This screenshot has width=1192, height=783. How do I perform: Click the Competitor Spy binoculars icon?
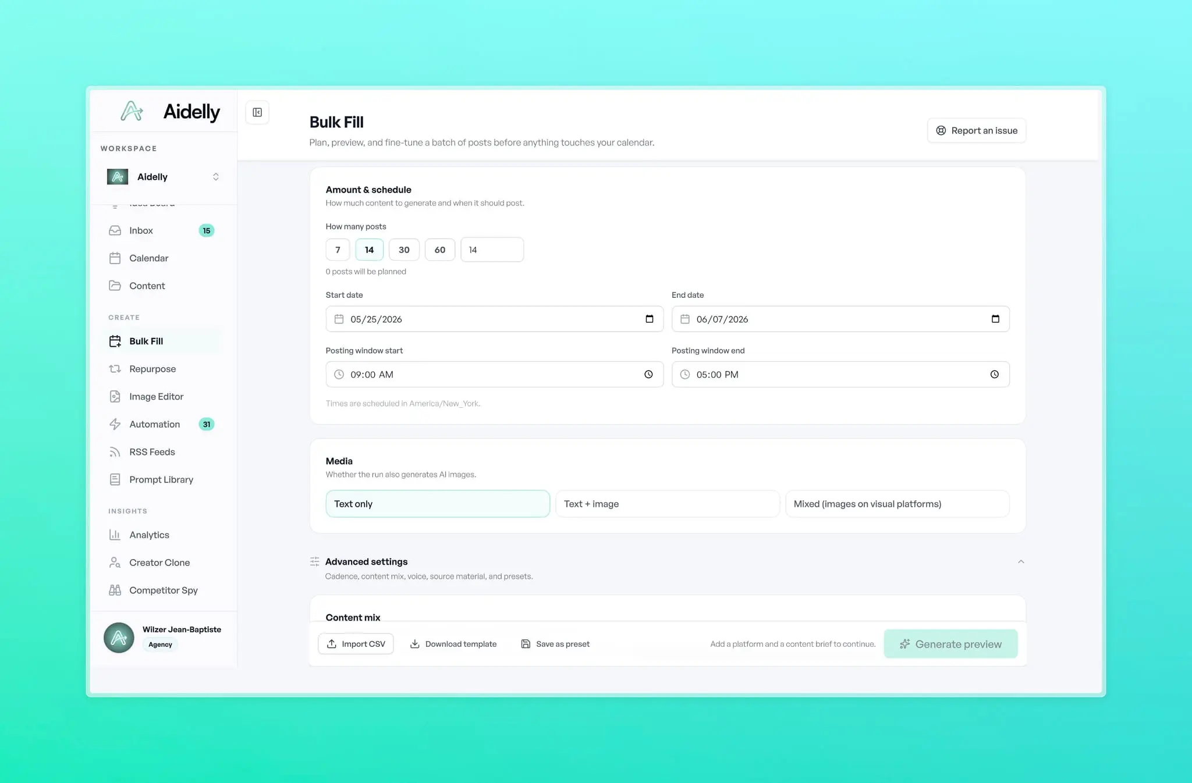[x=115, y=590]
